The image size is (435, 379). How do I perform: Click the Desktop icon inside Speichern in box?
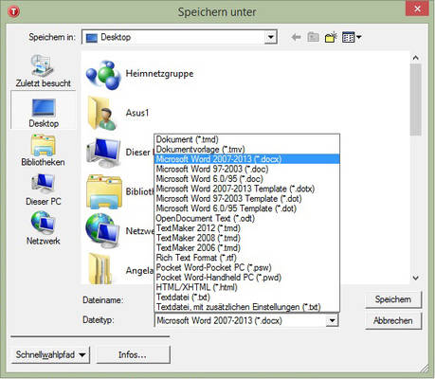pos(92,38)
